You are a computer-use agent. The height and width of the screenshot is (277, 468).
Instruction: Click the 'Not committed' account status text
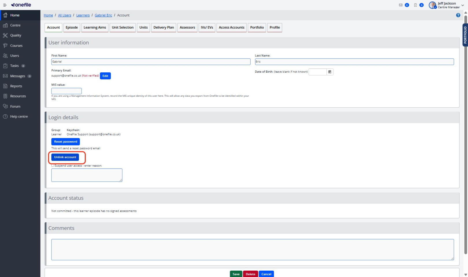94,211
